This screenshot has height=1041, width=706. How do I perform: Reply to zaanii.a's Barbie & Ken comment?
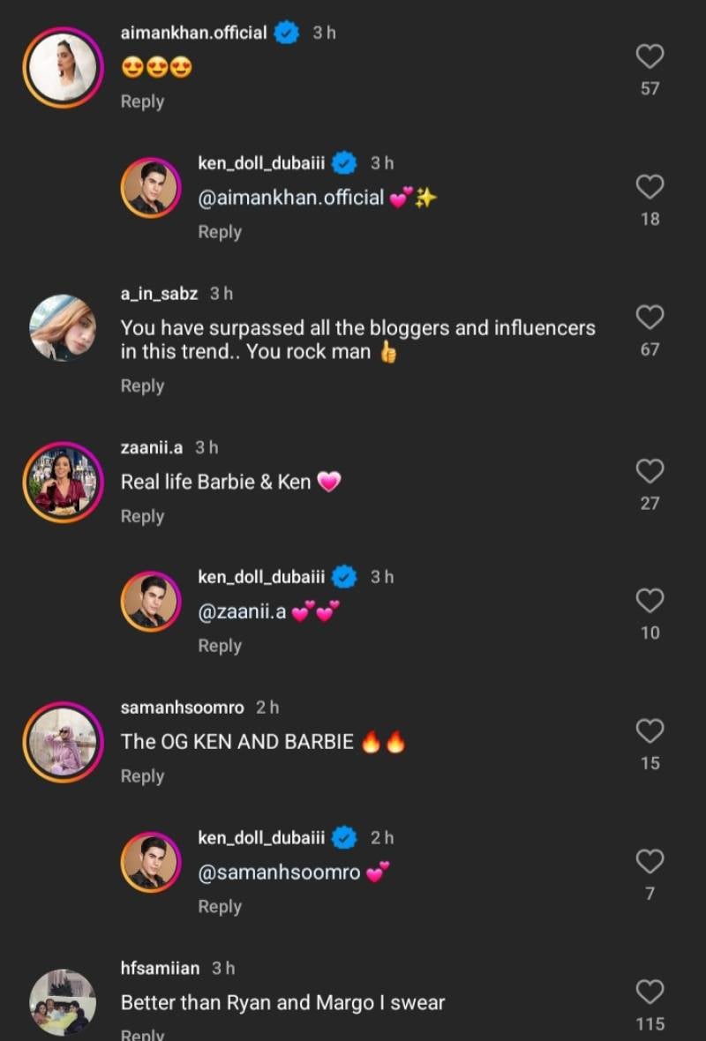(x=142, y=516)
